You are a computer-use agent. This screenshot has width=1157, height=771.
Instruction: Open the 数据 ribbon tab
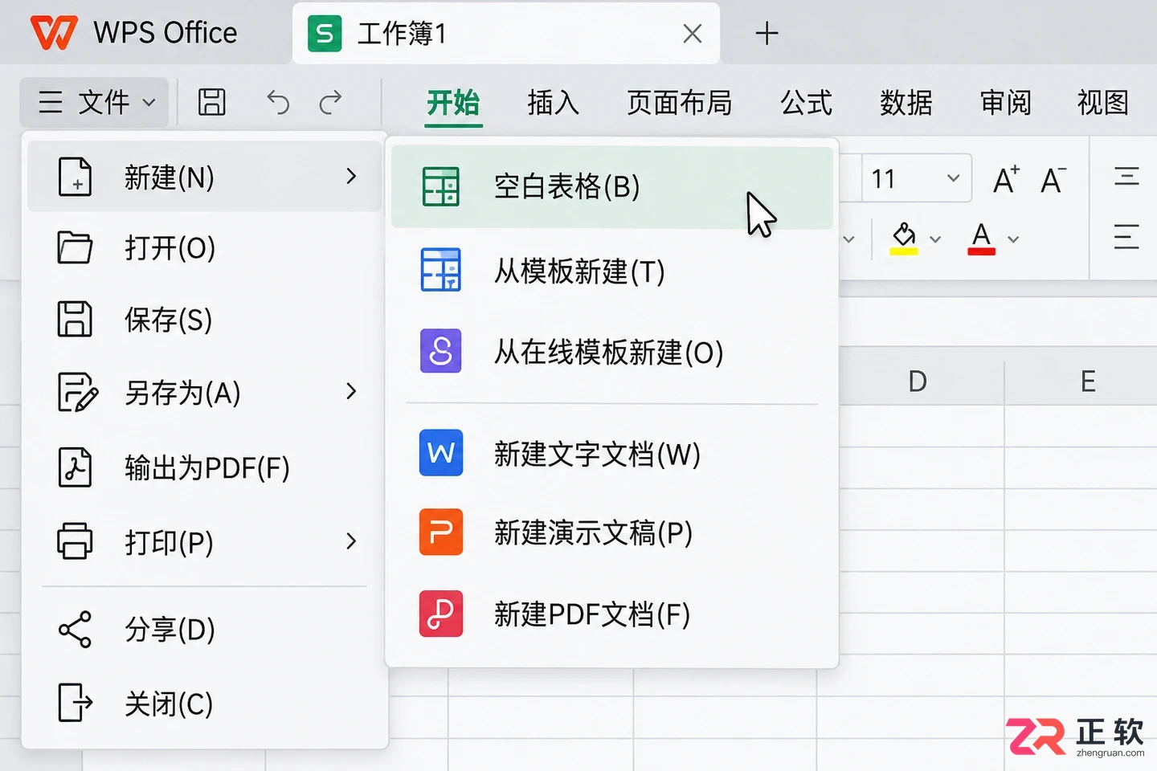(906, 103)
